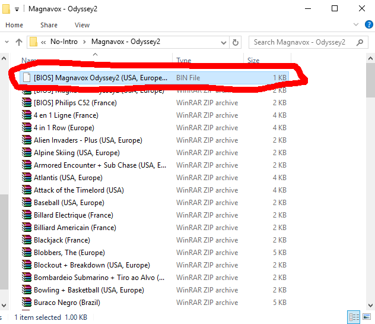The height and width of the screenshot is (324, 375).
Task: Select 4 in 1 Row (Europe)
Action: pos(154,128)
